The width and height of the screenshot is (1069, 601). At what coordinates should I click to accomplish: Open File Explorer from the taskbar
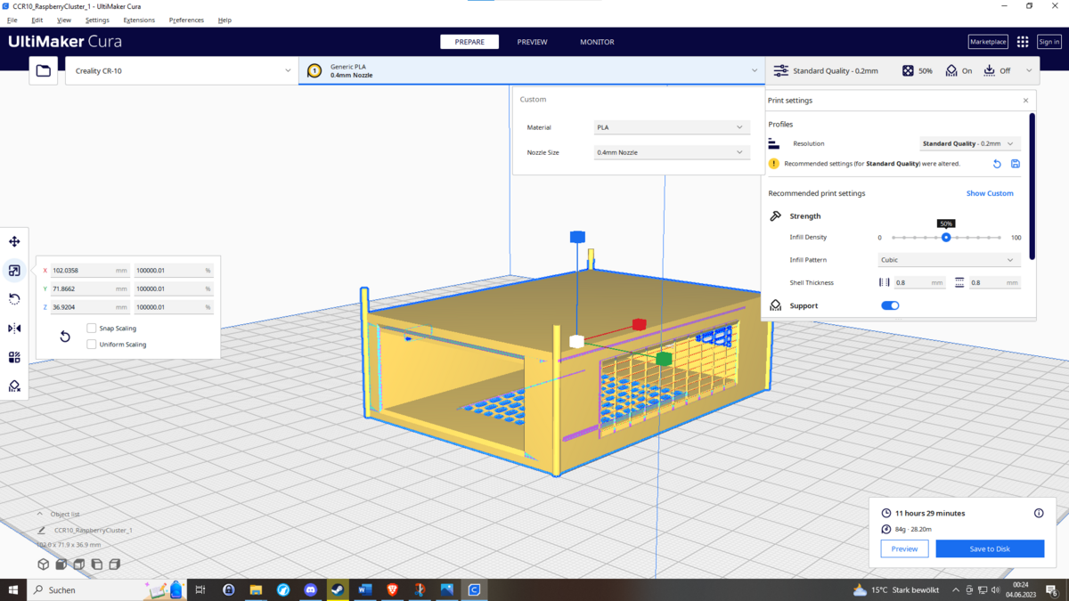(256, 589)
